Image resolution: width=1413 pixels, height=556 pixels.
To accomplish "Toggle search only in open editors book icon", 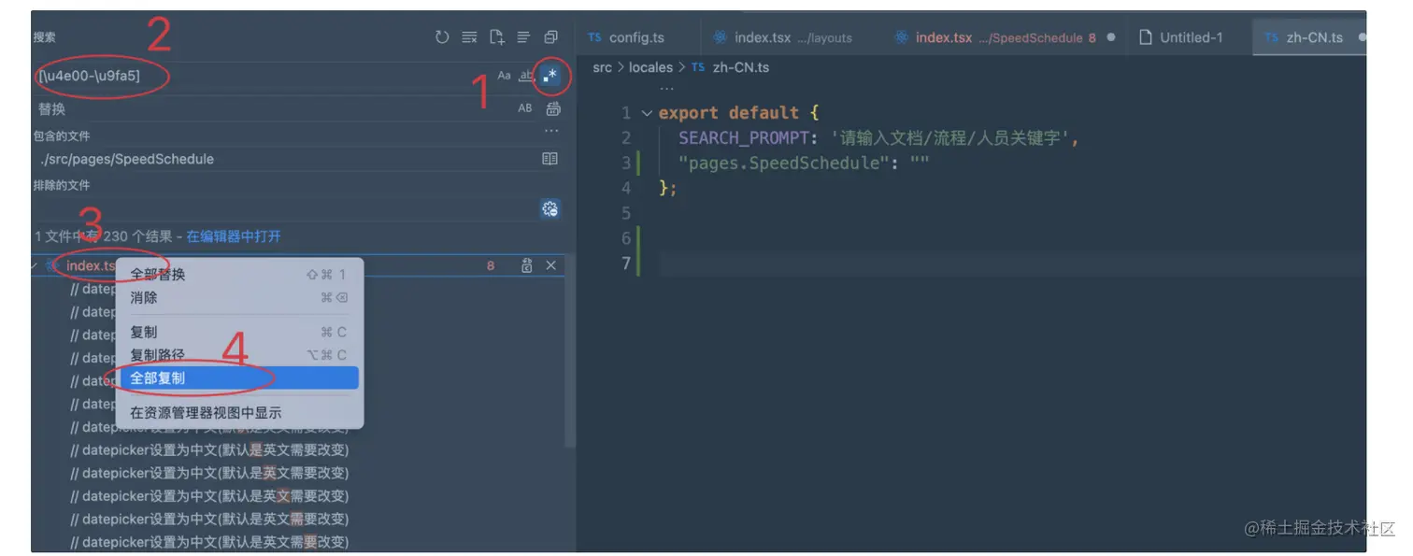I will coord(550,159).
